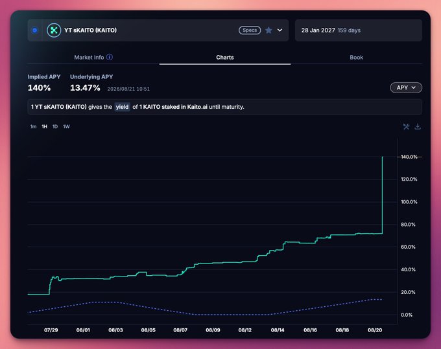Viewport: 441px width, 349px height.
Task: Click the 07/29 date axis label
Action: coord(51,330)
